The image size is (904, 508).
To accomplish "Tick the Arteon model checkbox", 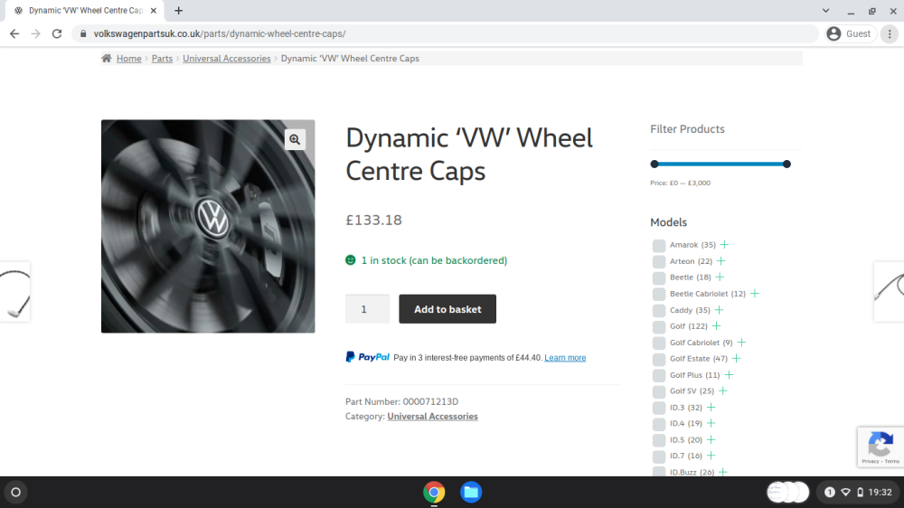I will 659,261.
